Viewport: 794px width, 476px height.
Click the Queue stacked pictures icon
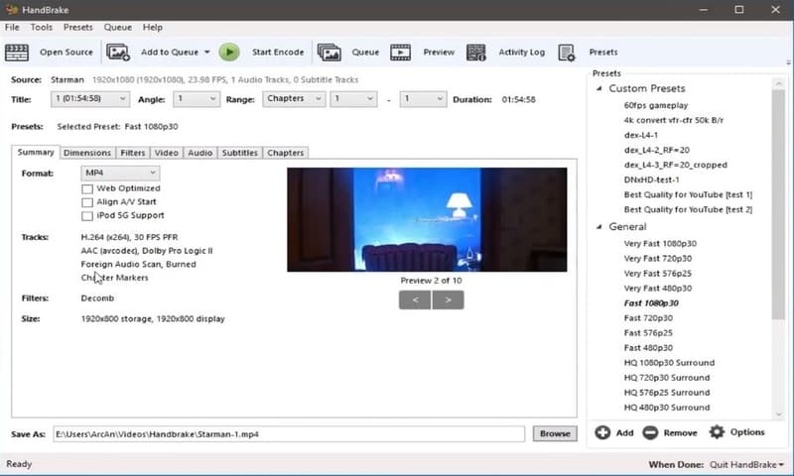coord(330,53)
